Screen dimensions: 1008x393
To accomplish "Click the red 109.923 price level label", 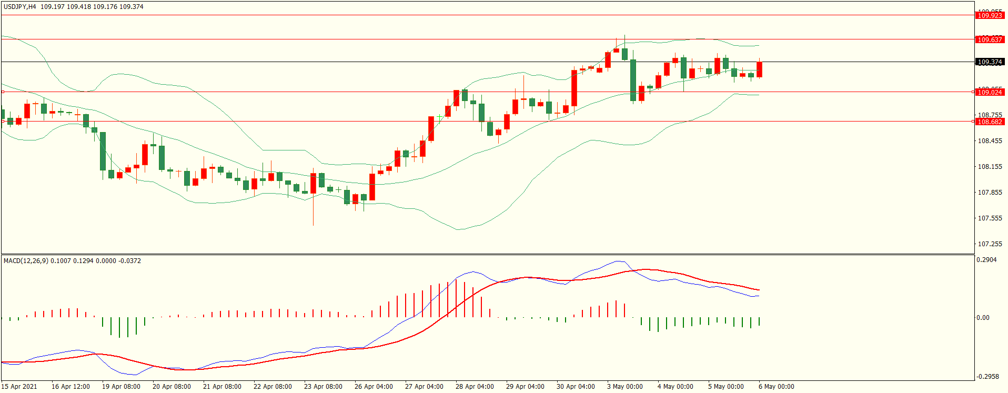I will tap(989, 15).
